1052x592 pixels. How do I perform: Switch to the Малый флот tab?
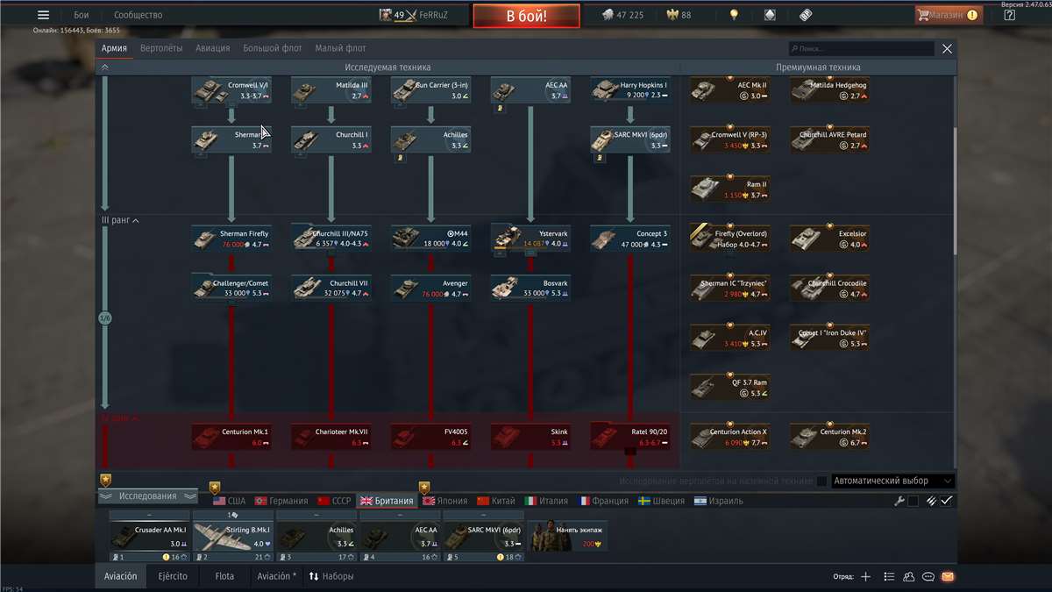pos(340,48)
